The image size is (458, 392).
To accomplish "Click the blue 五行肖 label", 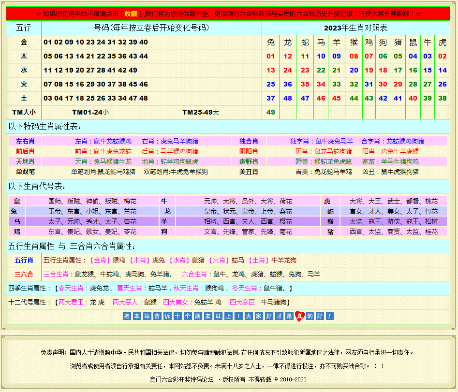I will pyautogui.click(x=24, y=260).
